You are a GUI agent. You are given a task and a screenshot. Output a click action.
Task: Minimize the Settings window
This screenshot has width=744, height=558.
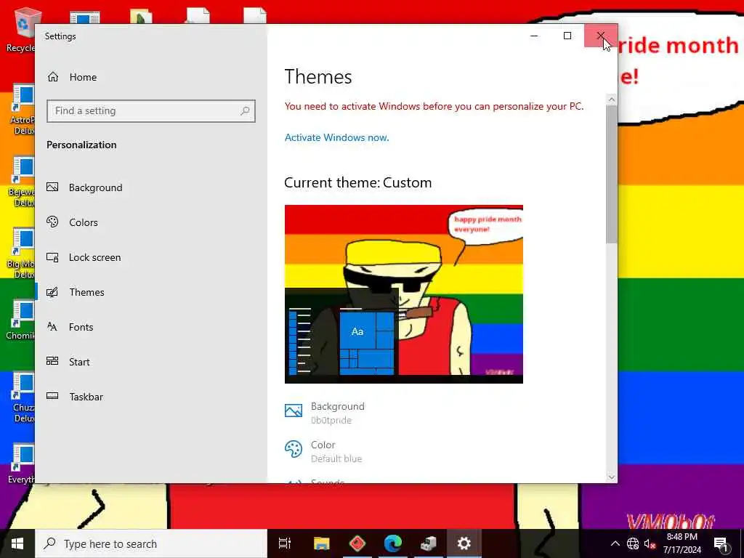tap(534, 36)
